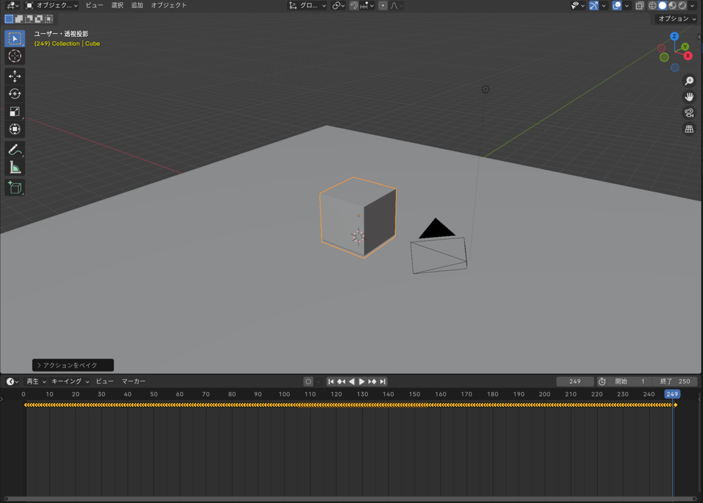The height and width of the screenshot is (503, 703).
Task: Click the 終了 250 end frame field
Action: (x=674, y=381)
